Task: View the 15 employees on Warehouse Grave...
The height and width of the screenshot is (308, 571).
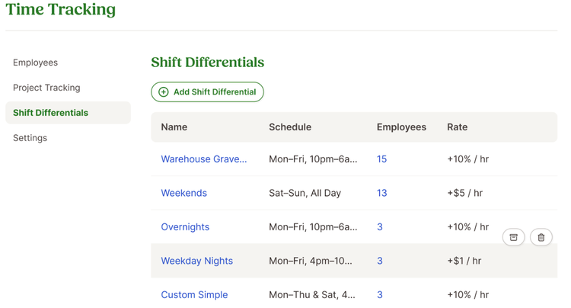Action: [381, 159]
